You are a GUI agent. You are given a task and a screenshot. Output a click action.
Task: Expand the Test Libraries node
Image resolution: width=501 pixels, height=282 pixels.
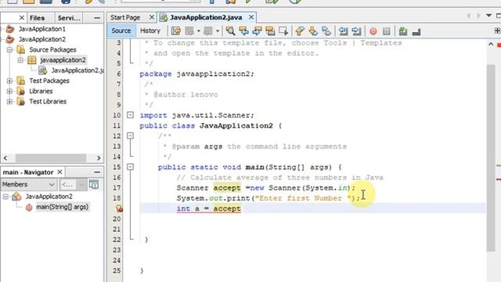pyautogui.click(x=9, y=102)
